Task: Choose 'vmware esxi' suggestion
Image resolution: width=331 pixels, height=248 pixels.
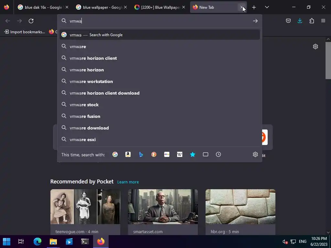Action: [160, 139]
